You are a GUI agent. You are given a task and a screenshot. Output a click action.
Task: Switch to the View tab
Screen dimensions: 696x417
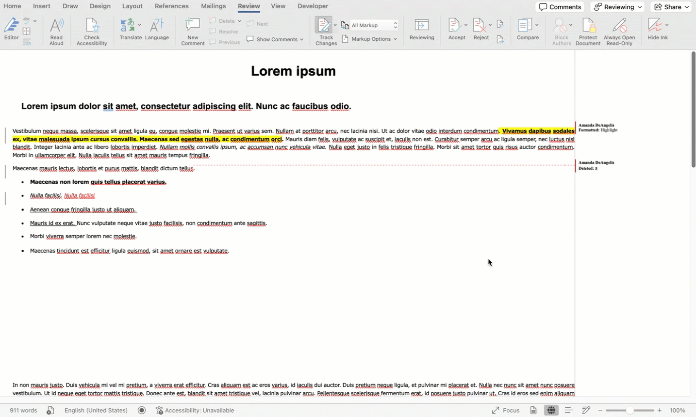[x=278, y=6]
